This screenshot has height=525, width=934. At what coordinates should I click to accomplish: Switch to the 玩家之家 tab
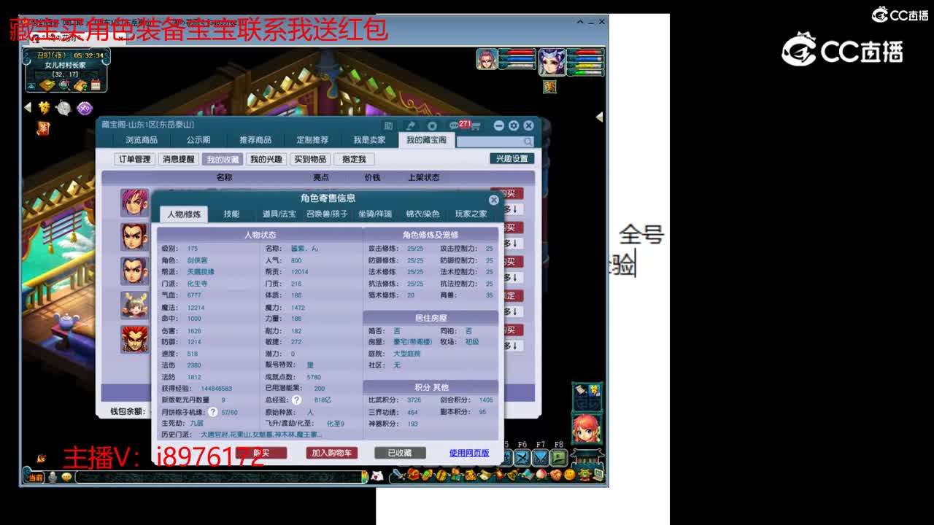pyautogui.click(x=471, y=214)
